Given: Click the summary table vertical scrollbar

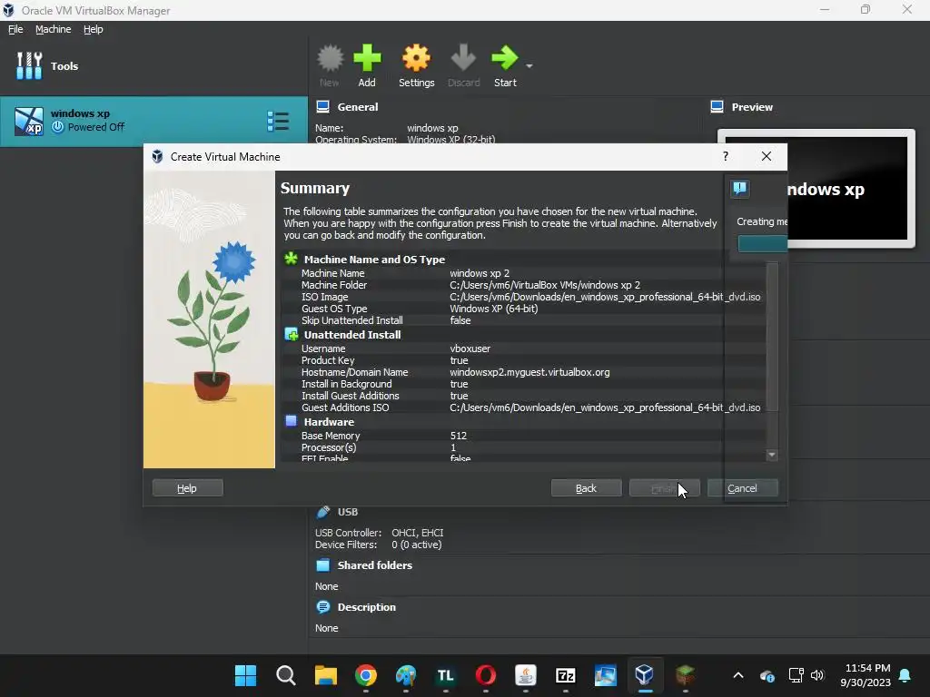Looking at the screenshot, I should click(x=772, y=337).
